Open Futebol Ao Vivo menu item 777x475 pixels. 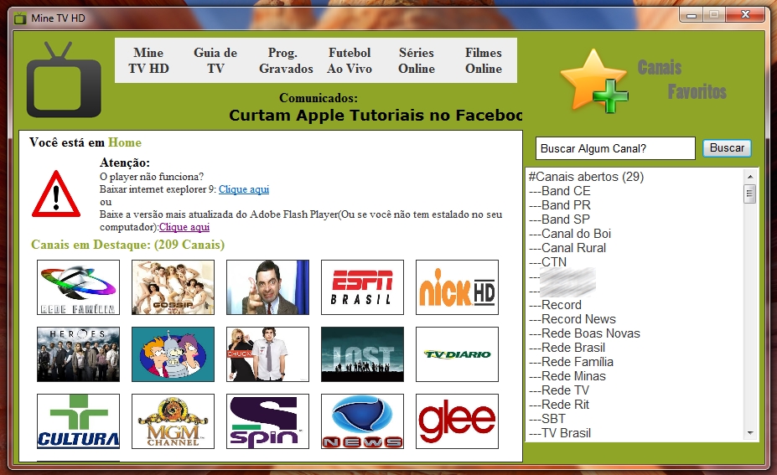350,60
